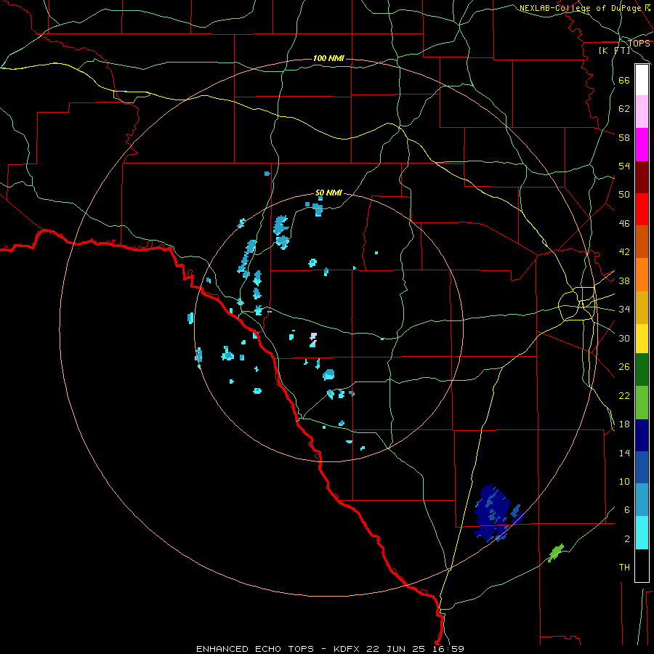Image resolution: width=654 pixels, height=654 pixels.
Task: Click the 62 legend value
Action: coord(624,109)
